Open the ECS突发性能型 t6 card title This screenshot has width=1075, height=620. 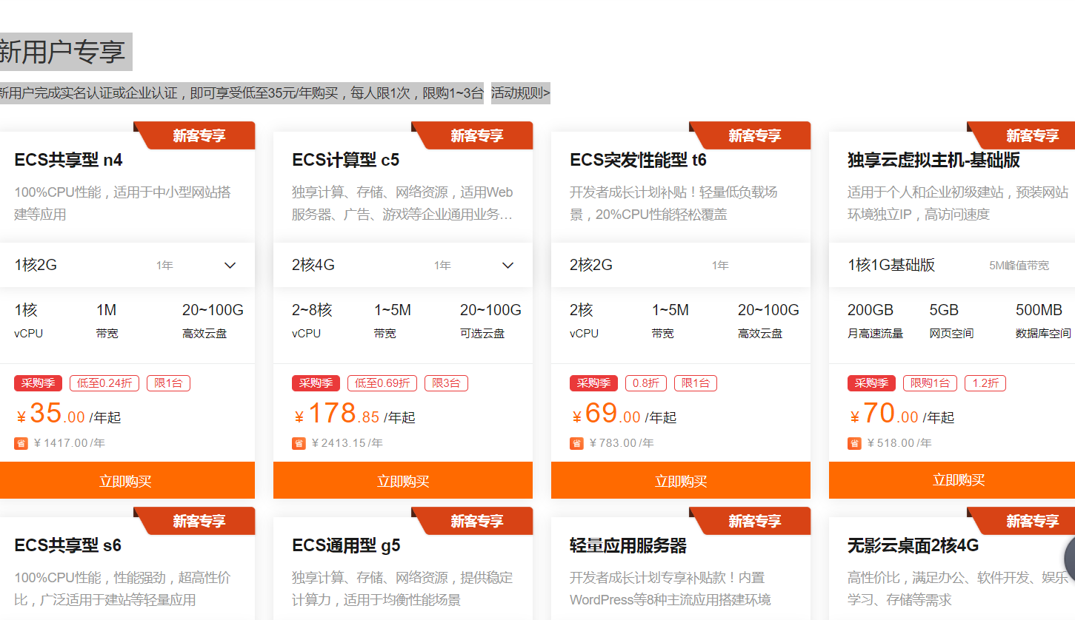click(x=638, y=160)
